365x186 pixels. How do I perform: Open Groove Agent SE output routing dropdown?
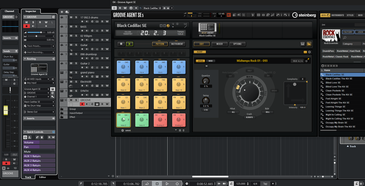click(x=37, y=89)
